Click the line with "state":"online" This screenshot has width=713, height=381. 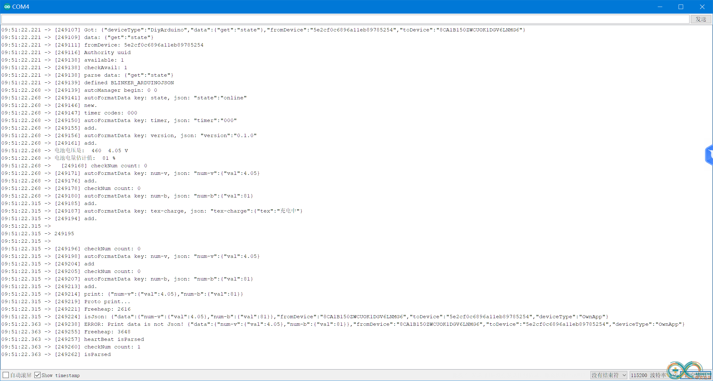[124, 98]
